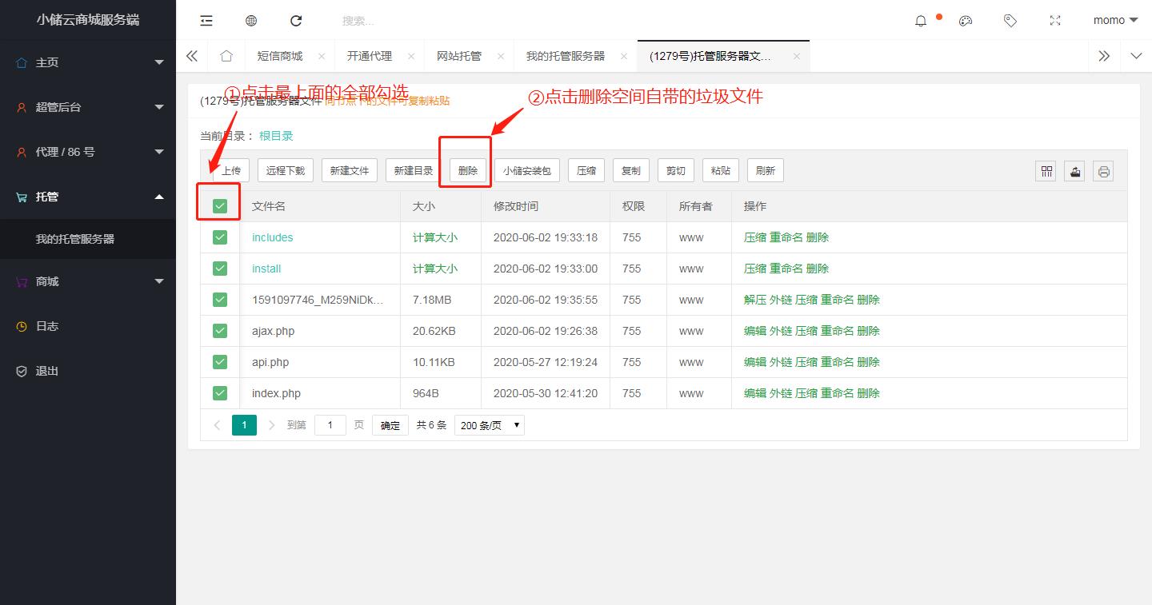The width and height of the screenshot is (1152, 605).
Task: Close the 网站托管 tab
Action: tap(501, 56)
